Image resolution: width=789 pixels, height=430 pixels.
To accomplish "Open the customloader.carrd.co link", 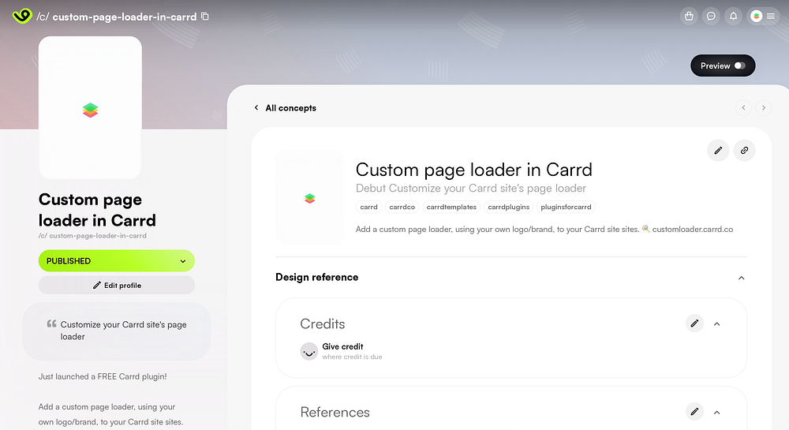I will point(693,230).
